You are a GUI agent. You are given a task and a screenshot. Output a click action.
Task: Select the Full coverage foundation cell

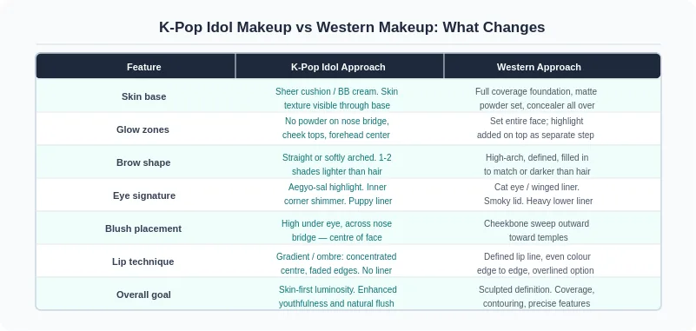(x=536, y=98)
